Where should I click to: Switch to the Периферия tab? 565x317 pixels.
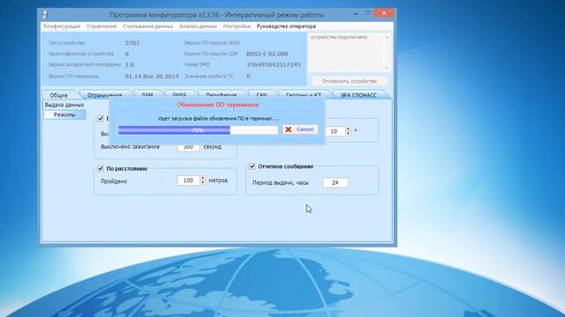click(222, 95)
